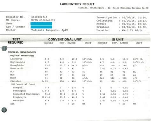Click the "Segmented Neutrophyl" test name
151x121 pixels.
click(26, 94)
